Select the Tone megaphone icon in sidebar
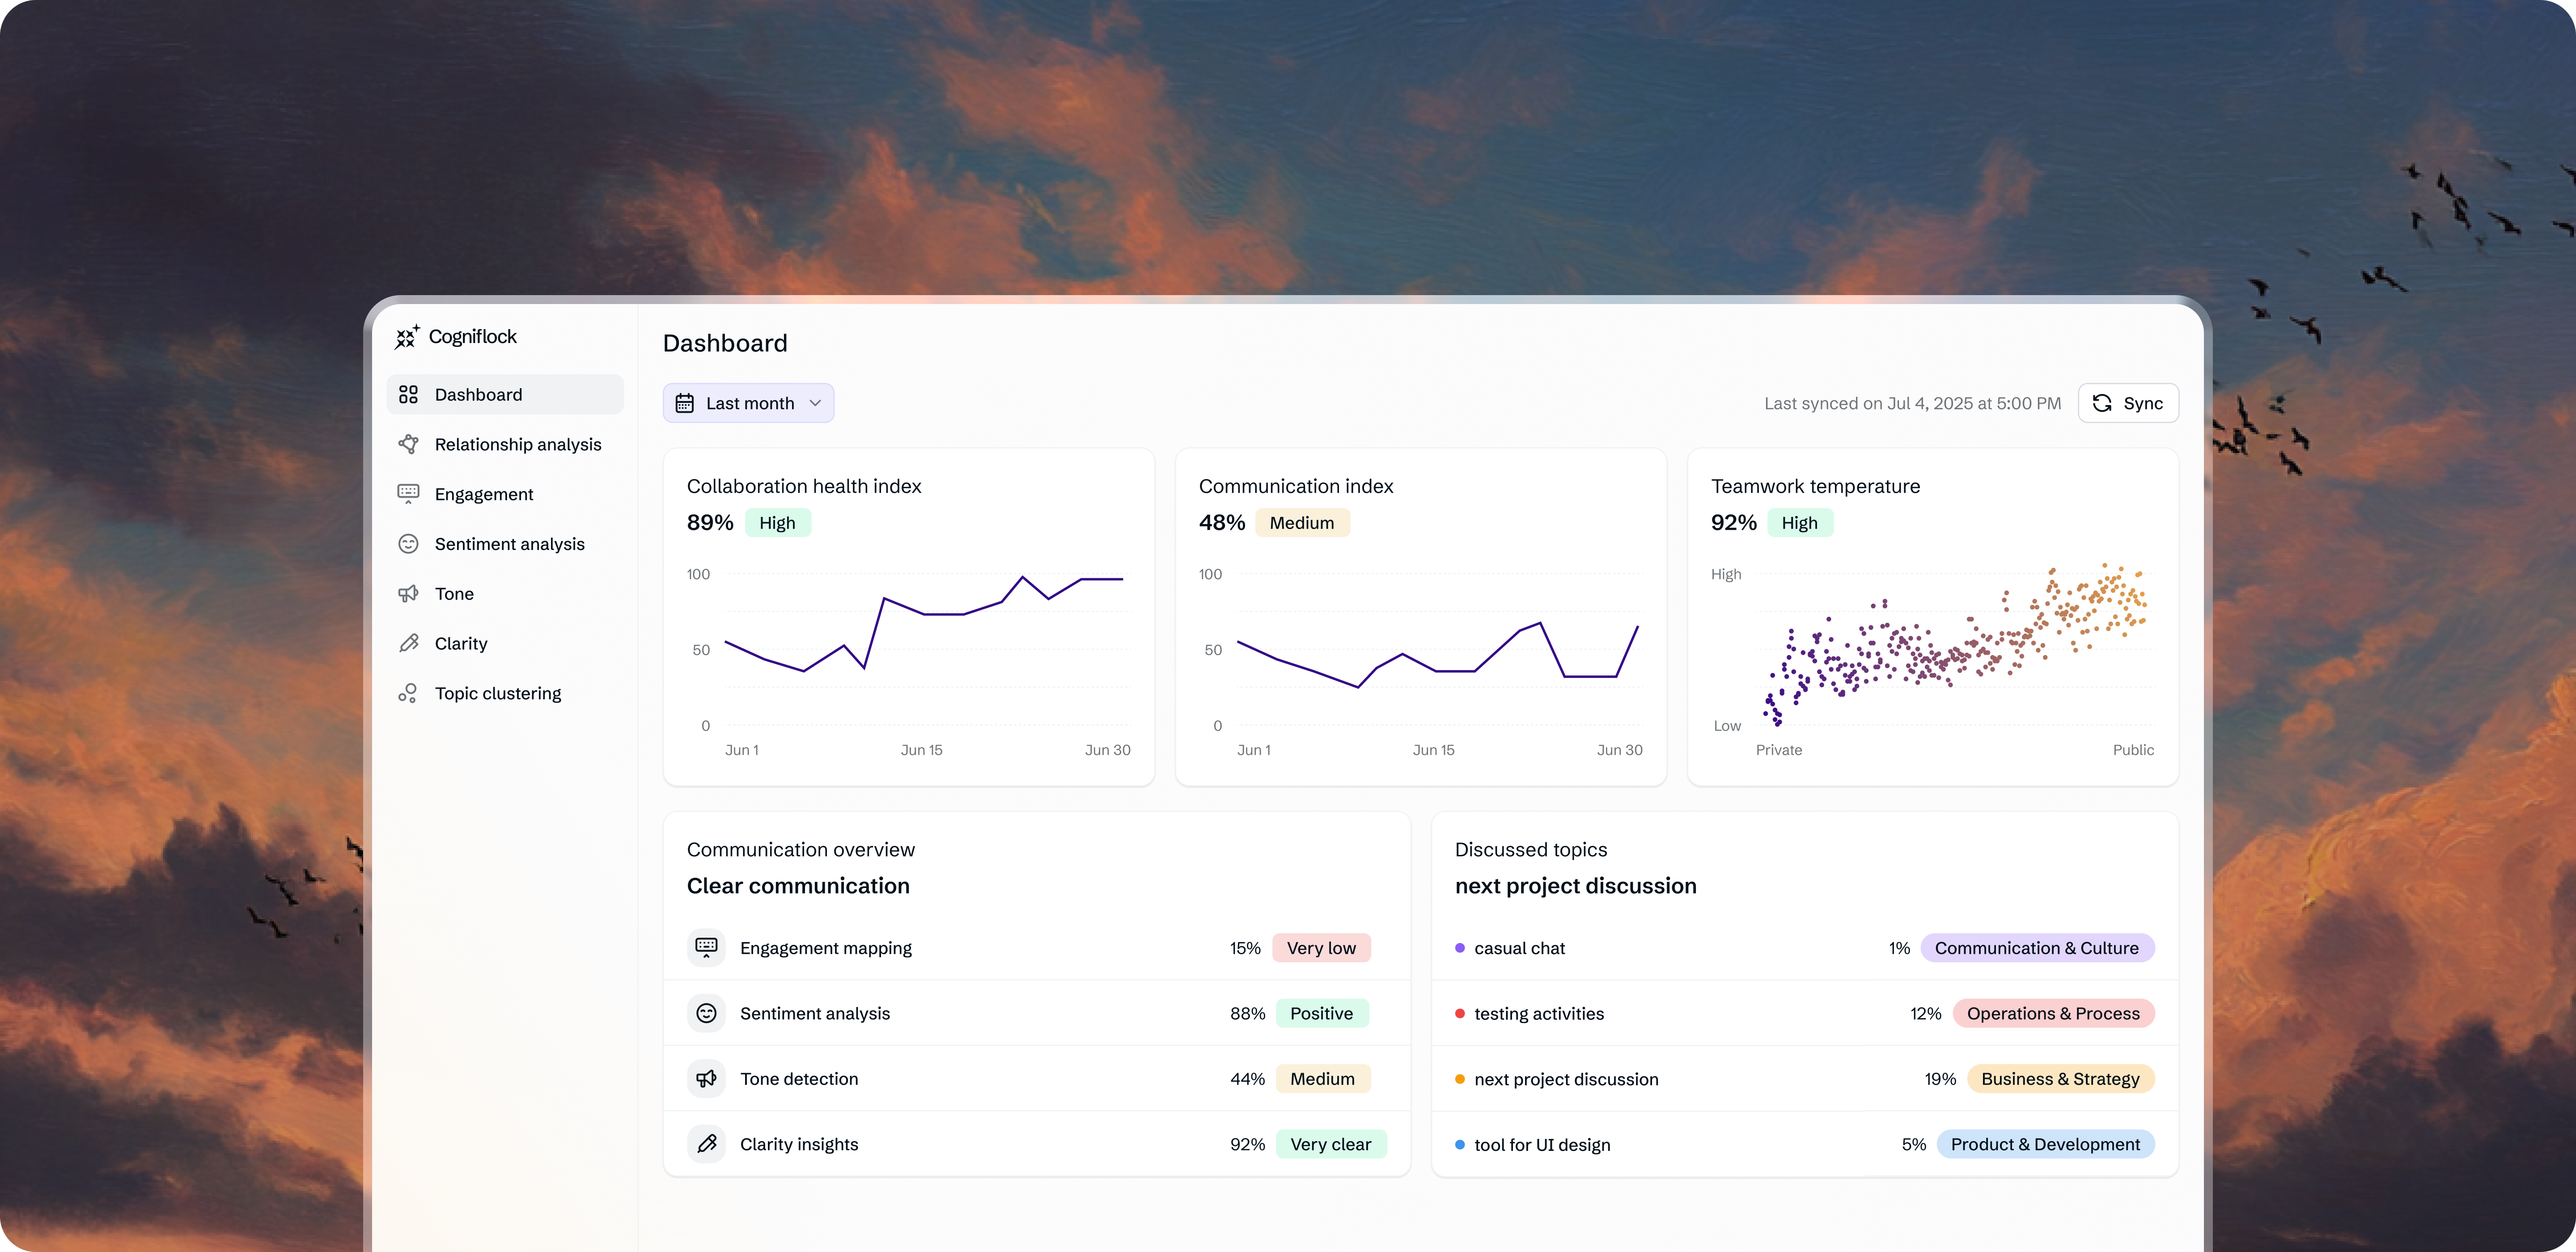This screenshot has height=1252, width=2576. tap(409, 593)
